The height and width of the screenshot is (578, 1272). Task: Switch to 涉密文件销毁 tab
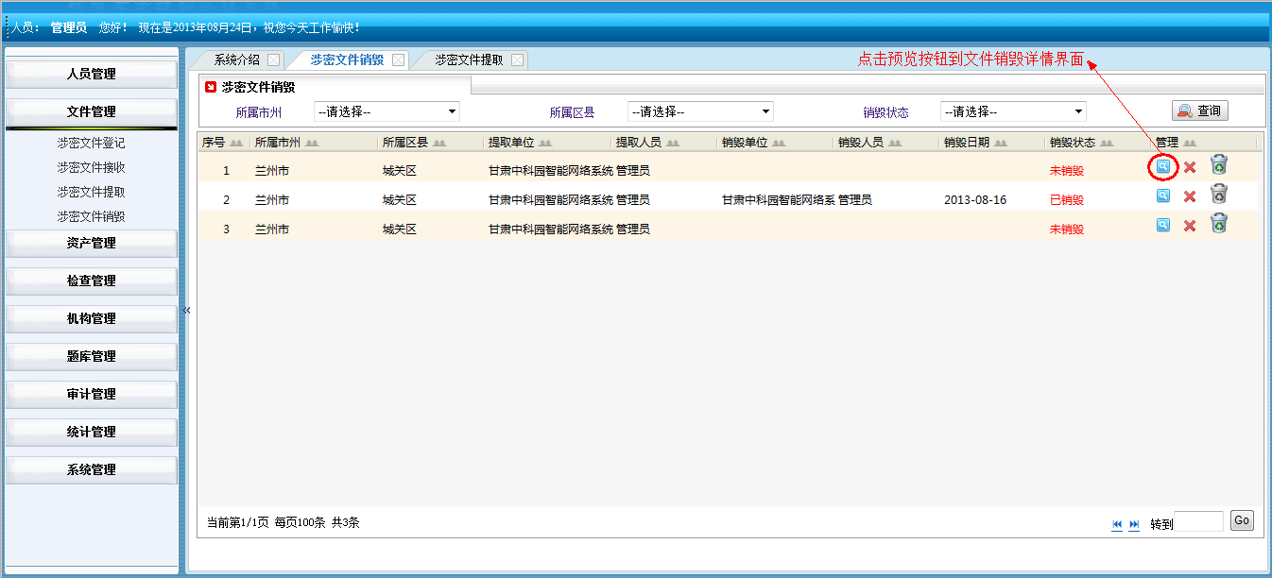pyautogui.click(x=347, y=59)
